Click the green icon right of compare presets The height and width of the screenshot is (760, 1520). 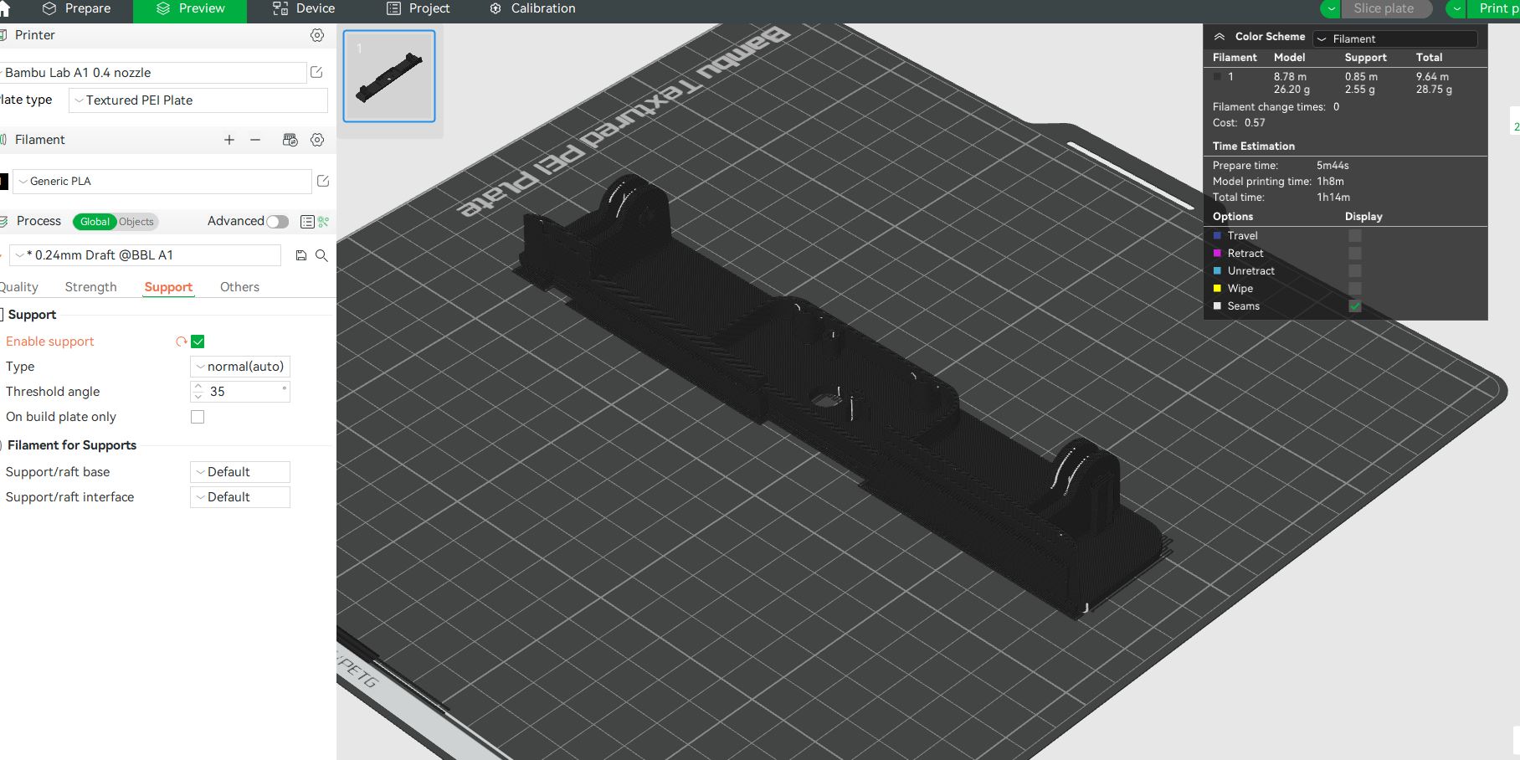[324, 222]
